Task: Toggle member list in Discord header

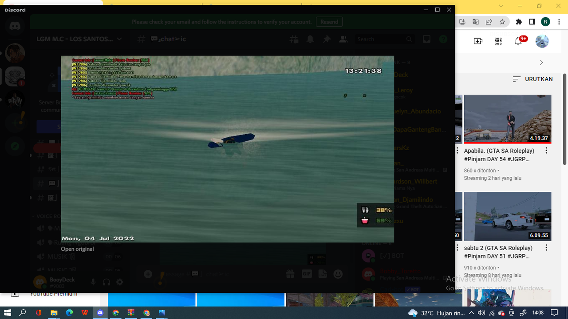Action: pyautogui.click(x=343, y=39)
